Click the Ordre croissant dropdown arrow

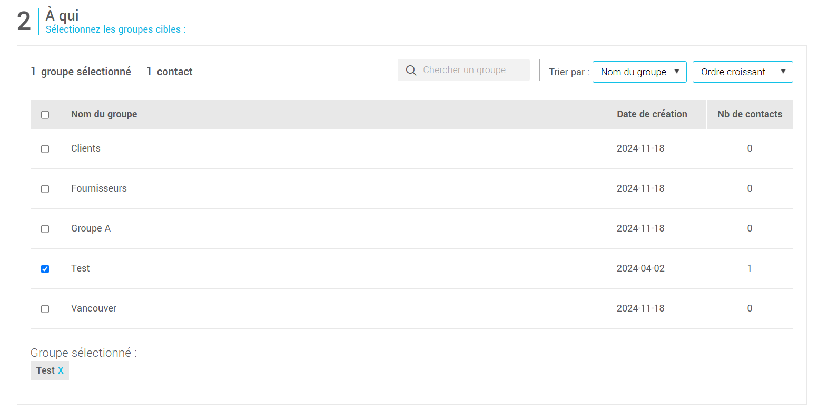[x=783, y=72]
